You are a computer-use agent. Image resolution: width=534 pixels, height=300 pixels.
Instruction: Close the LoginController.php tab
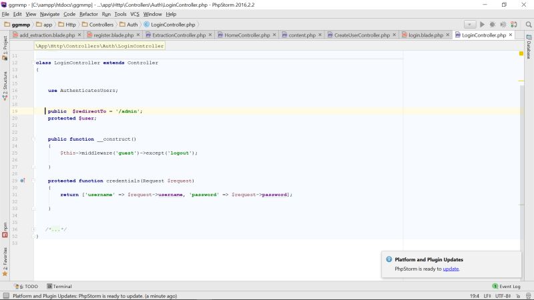coord(511,35)
